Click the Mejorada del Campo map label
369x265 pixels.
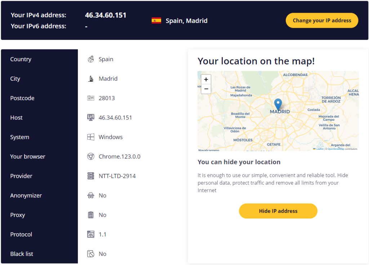click(x=329, y=118)
